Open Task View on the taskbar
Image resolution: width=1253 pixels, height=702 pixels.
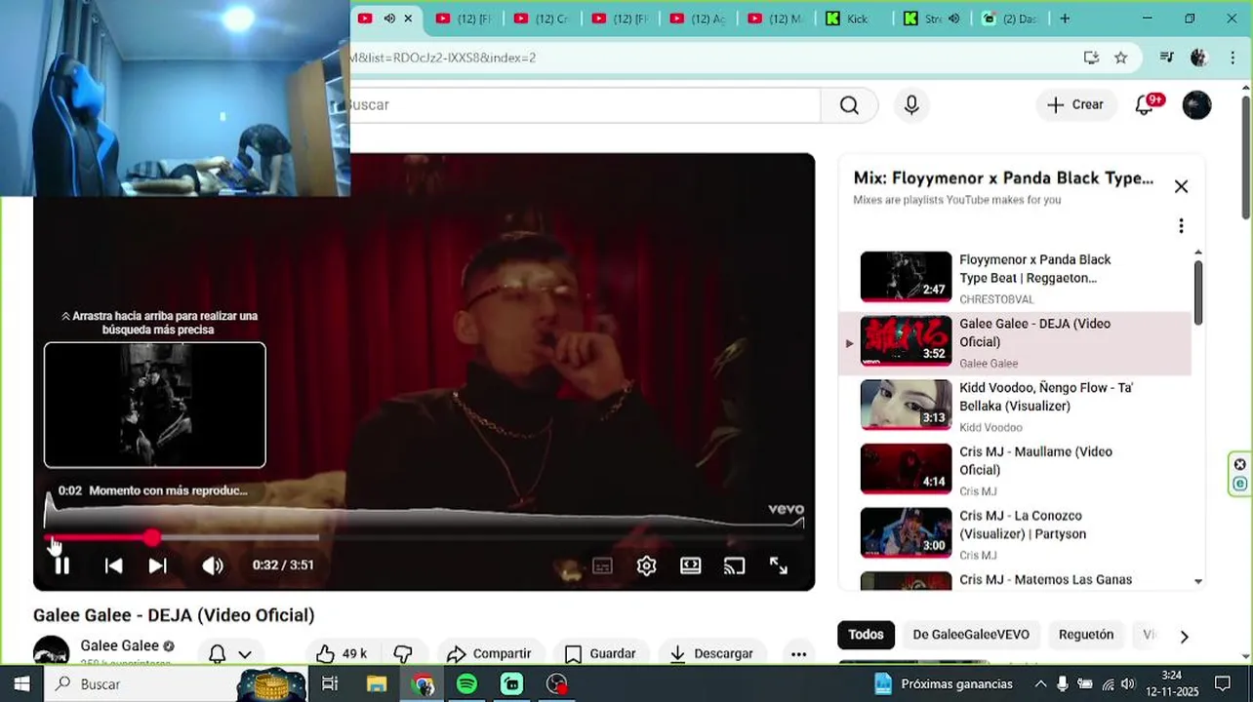tap(330, 683)
